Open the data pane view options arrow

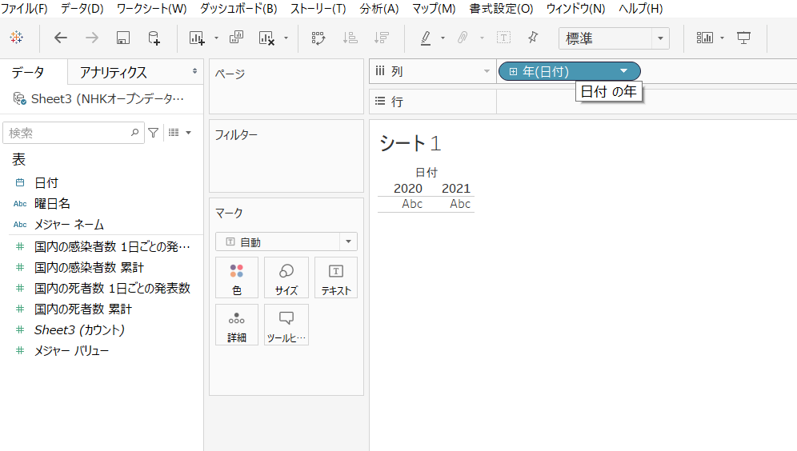pyautogui.click(x=189, y=133)
